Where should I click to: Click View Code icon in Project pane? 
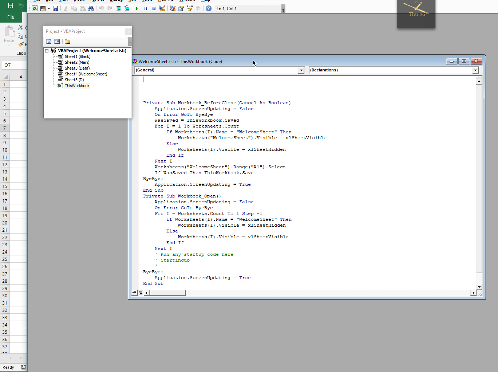(49, 42)
